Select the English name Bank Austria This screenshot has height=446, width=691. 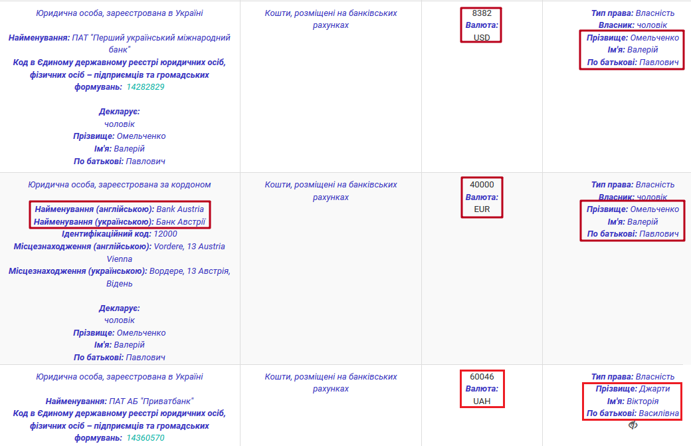[x=180, y=209]
